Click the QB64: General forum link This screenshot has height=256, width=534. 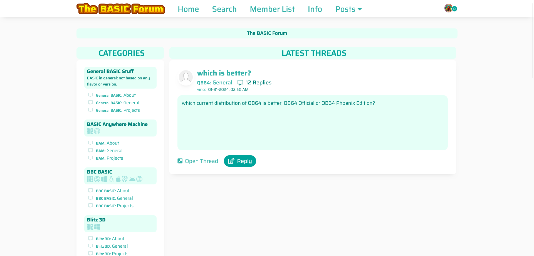[x=215, y=82]
